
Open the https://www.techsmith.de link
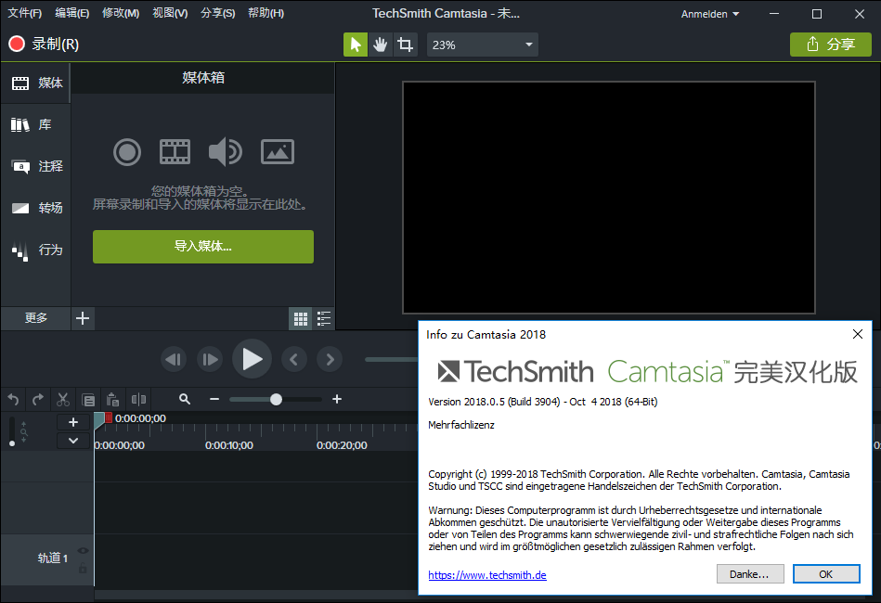click(486, 575)
